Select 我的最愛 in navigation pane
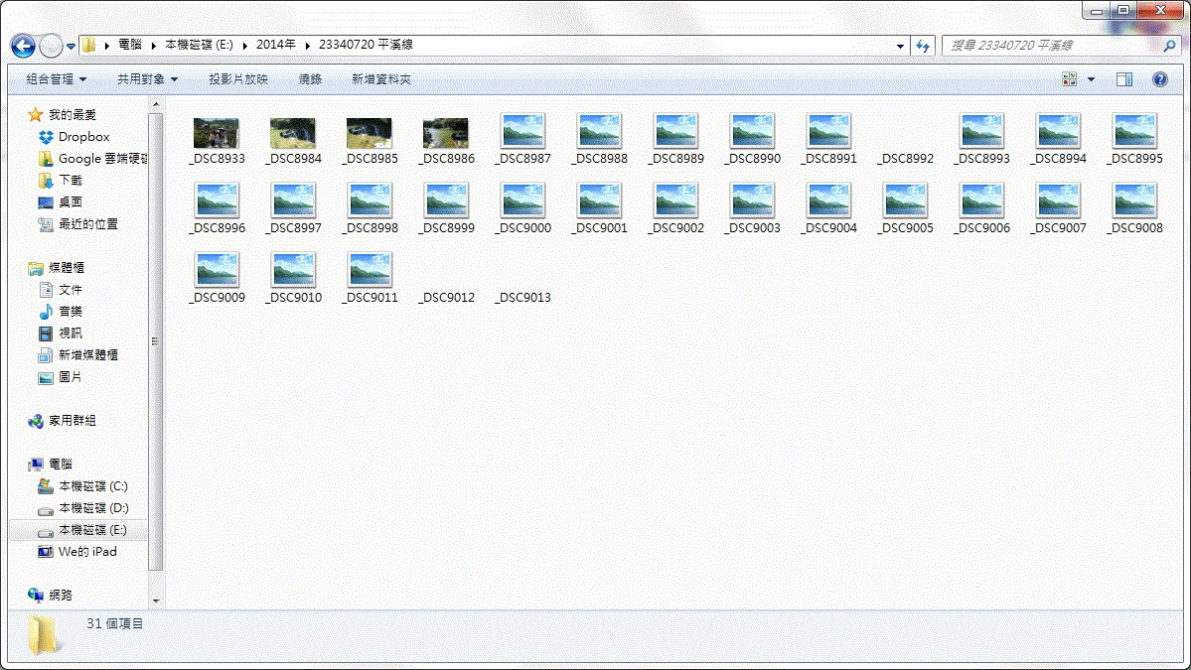Viewport: 1191px width, 670px height. [x=63, y=114]
